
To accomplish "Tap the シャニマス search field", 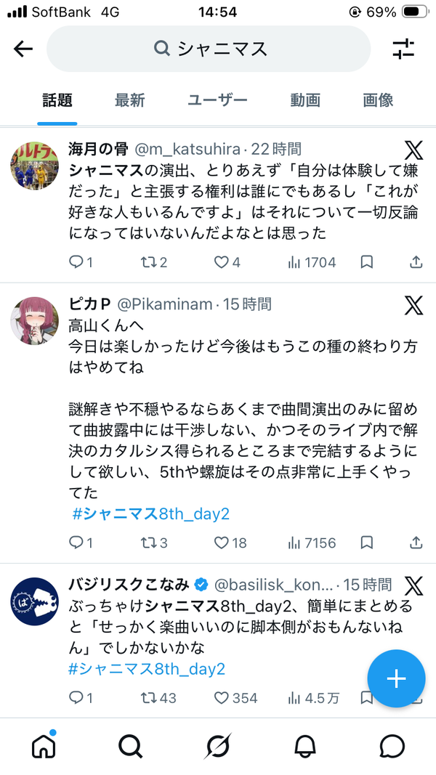I will point(209,49).
